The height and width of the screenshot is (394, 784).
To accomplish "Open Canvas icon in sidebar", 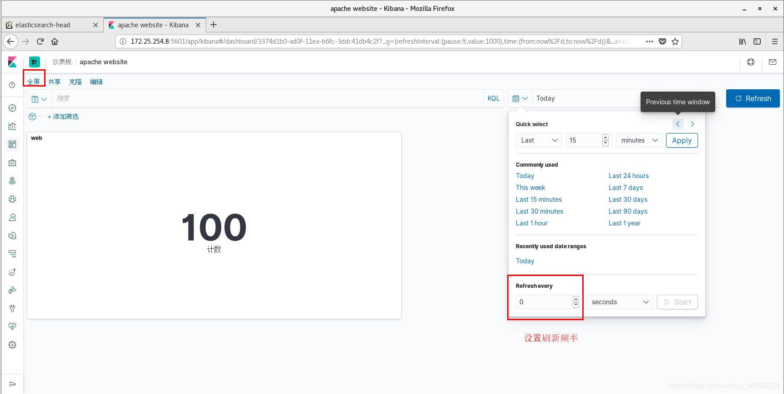I will [x=12, y=163].
